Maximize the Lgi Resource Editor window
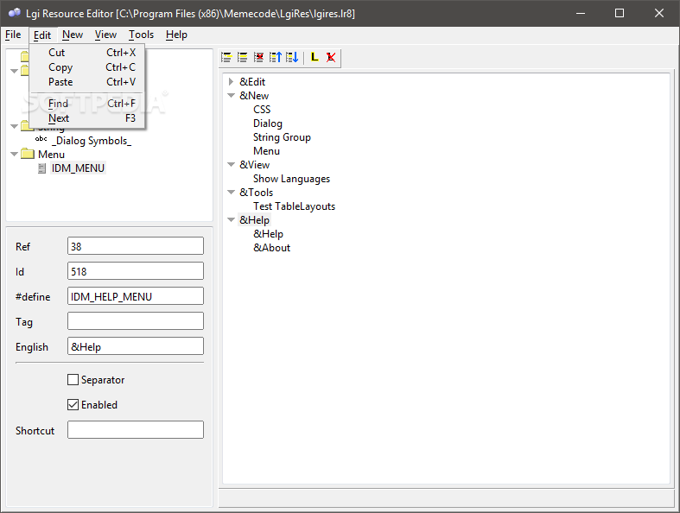The image size is (680, 513). click(620, 14)
